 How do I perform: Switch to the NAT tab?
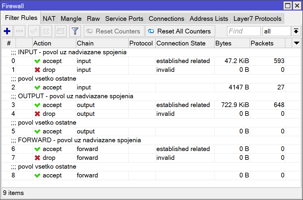point(49,18)
